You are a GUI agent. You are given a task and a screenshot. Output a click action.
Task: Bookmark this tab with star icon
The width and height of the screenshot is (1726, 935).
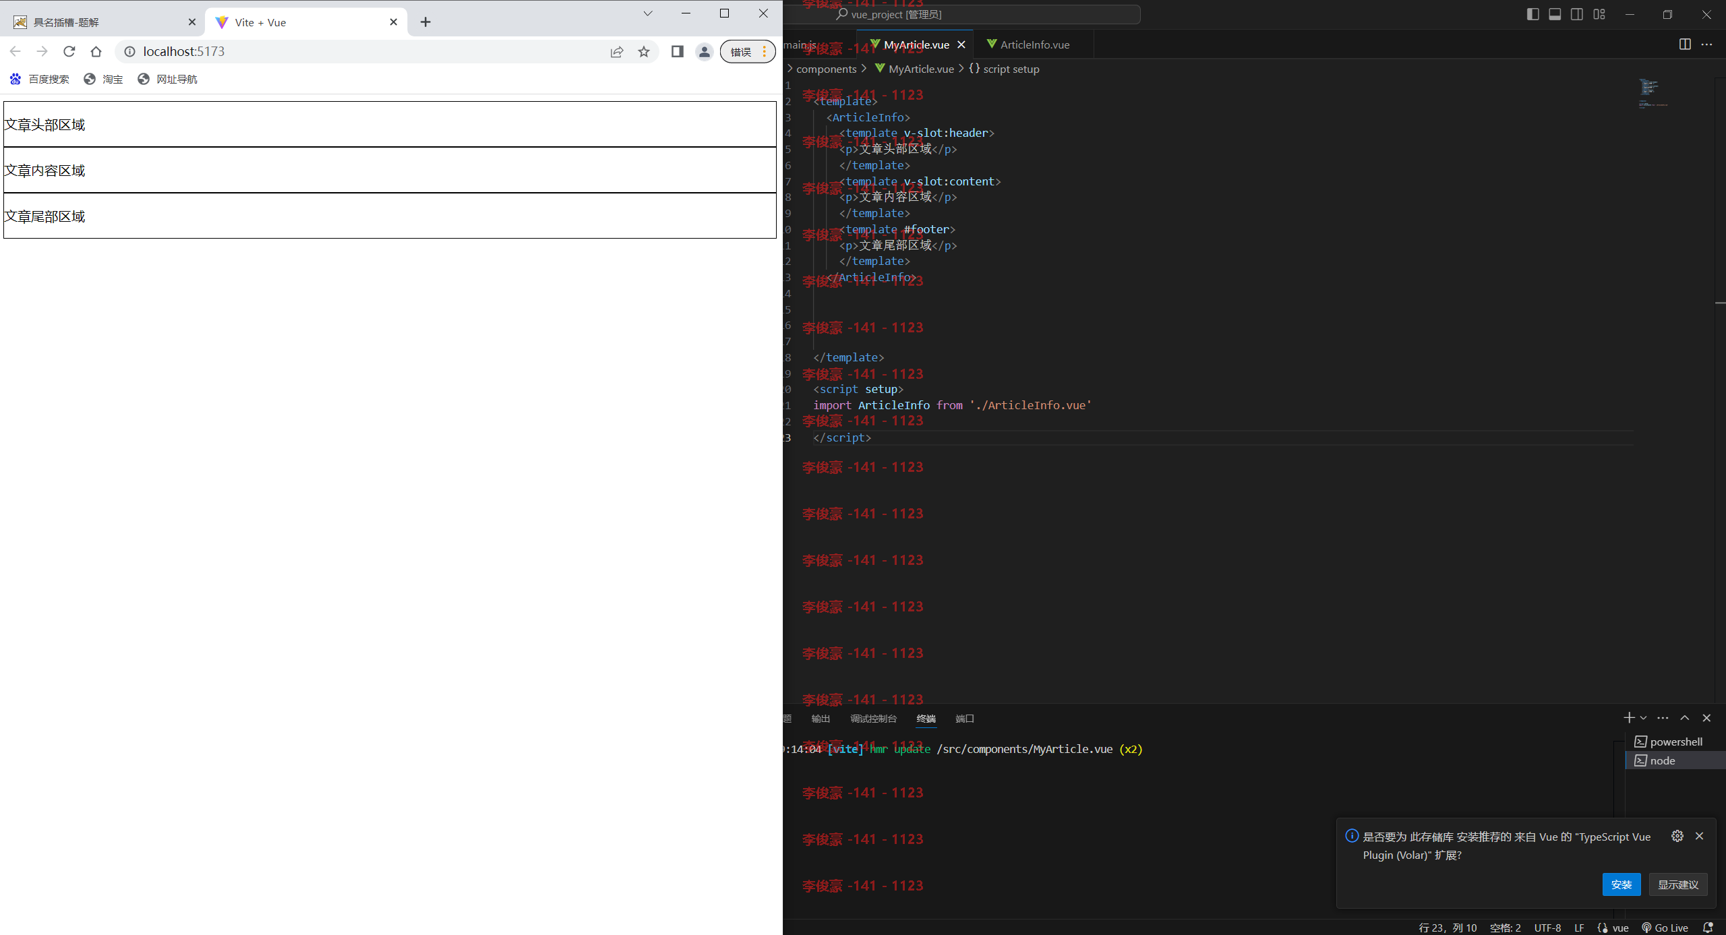coord(644,52)
